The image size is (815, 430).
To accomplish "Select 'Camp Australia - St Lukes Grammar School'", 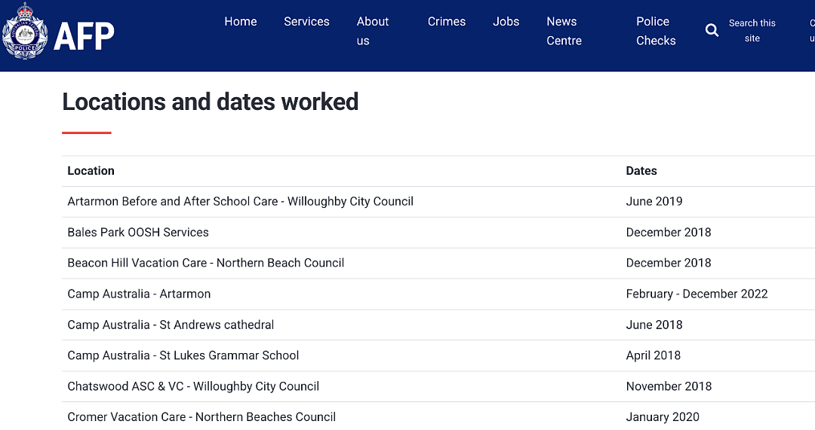I will coord(183,355).
